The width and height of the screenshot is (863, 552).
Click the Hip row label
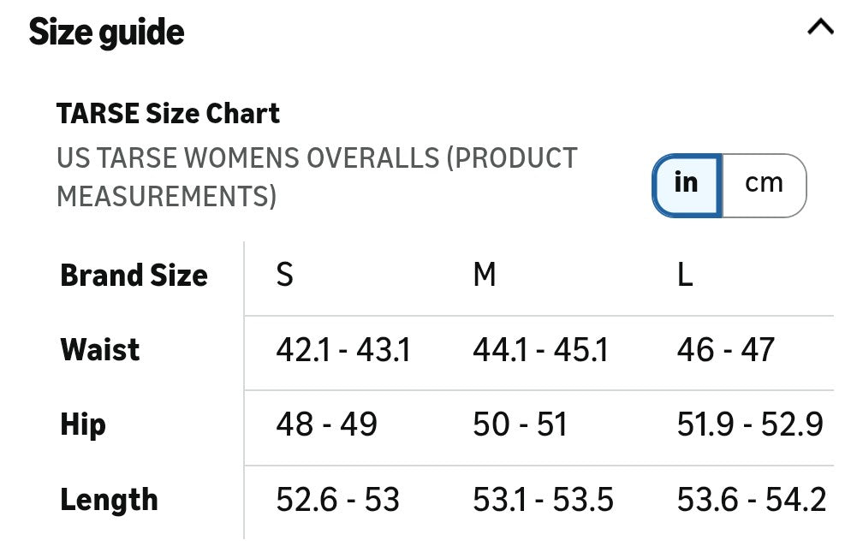click(x=82, y=424)
